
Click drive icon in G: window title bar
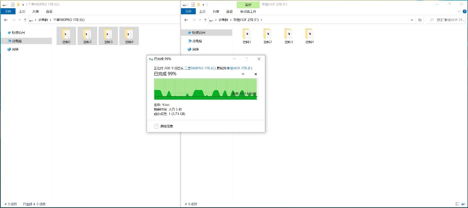point(5,4)
